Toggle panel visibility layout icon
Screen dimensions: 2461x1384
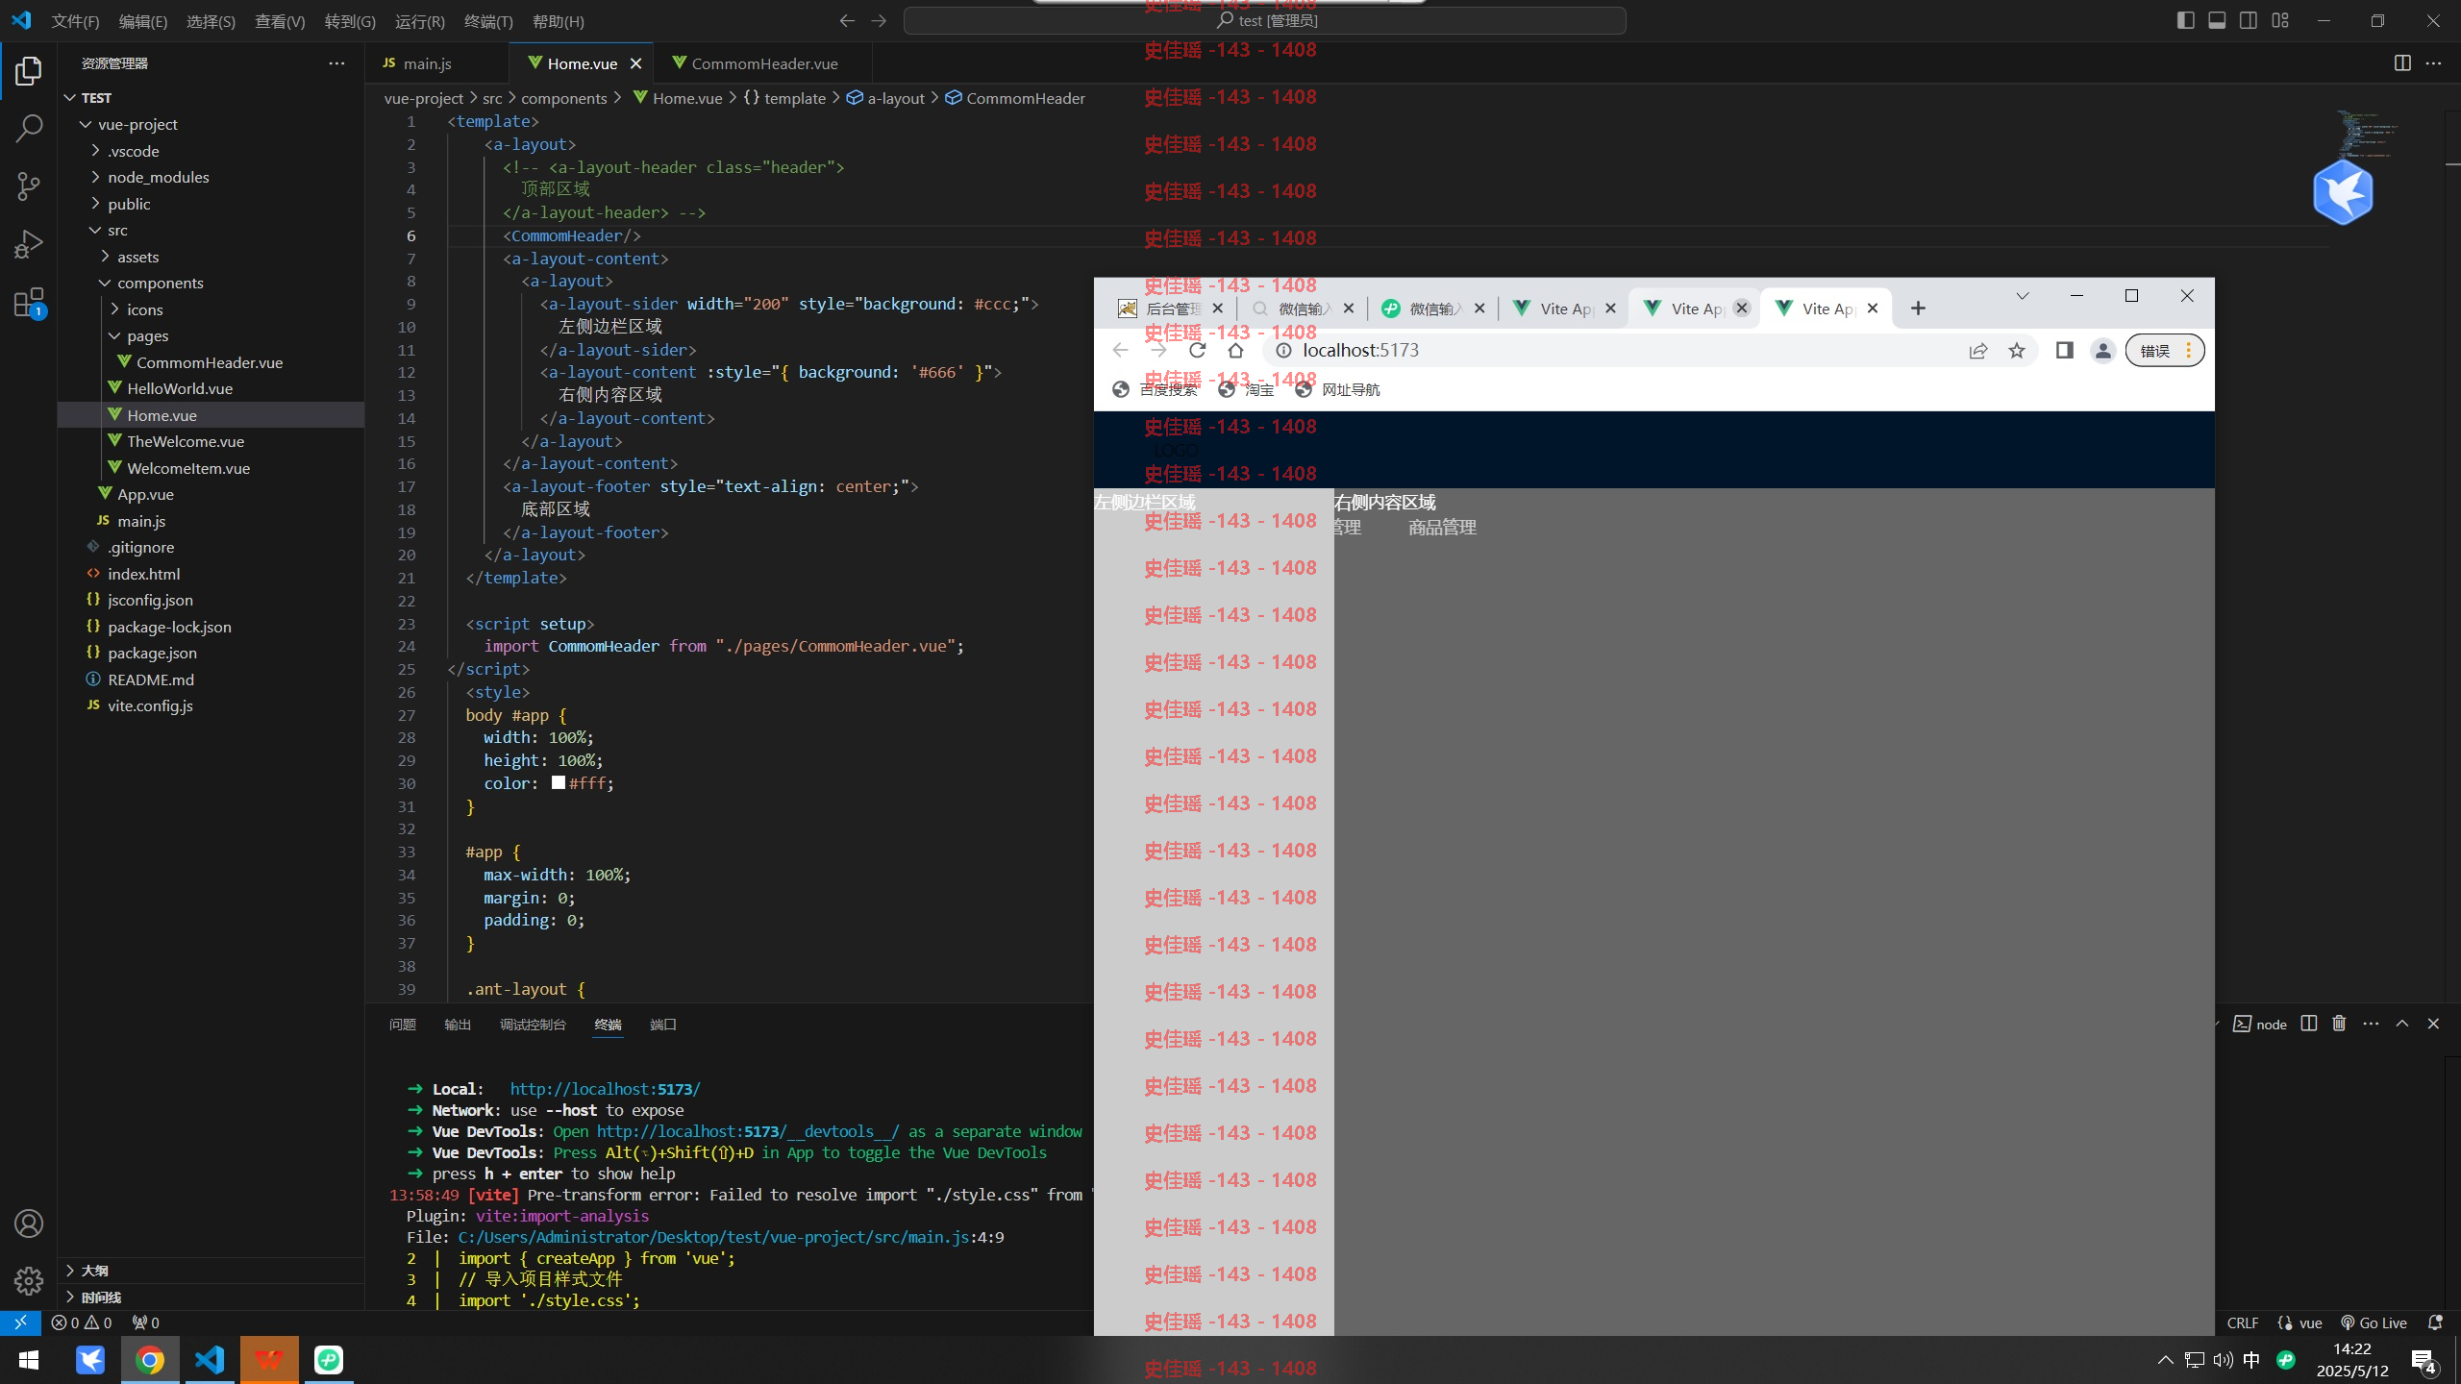[x=2217, y=20]
